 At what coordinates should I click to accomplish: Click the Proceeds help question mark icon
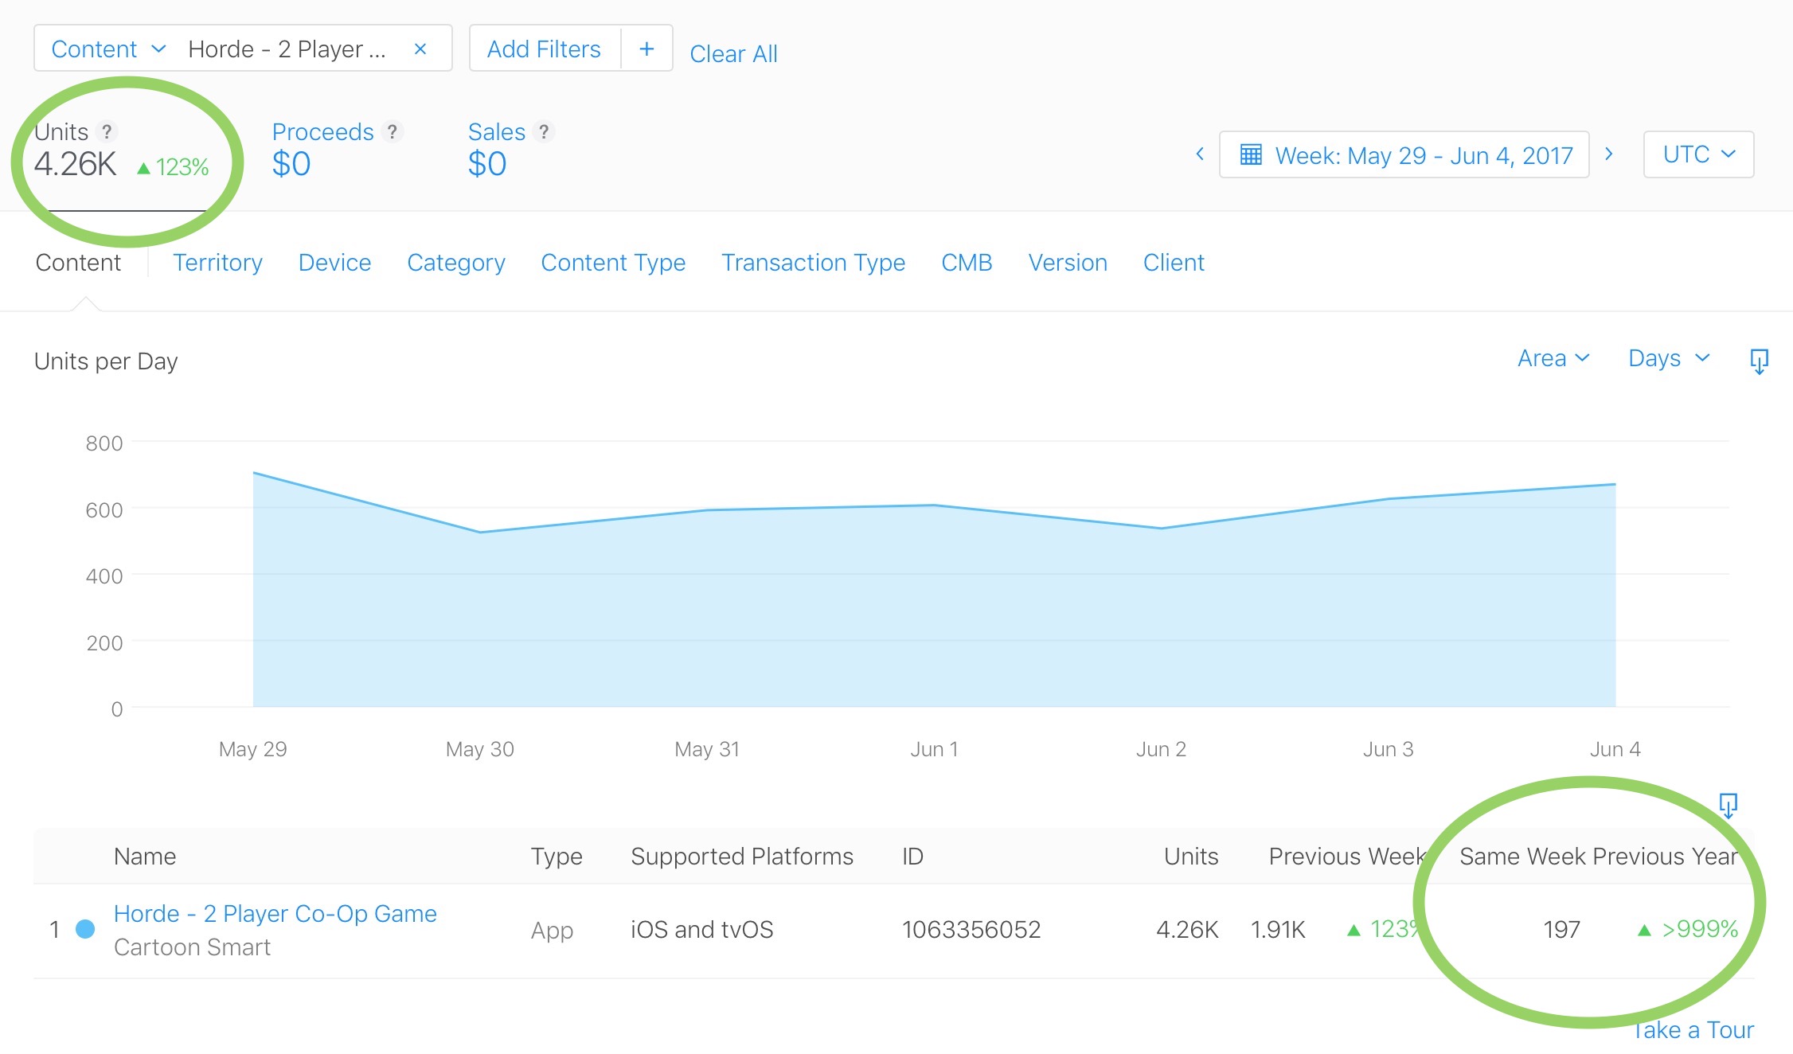pos(392,131)
